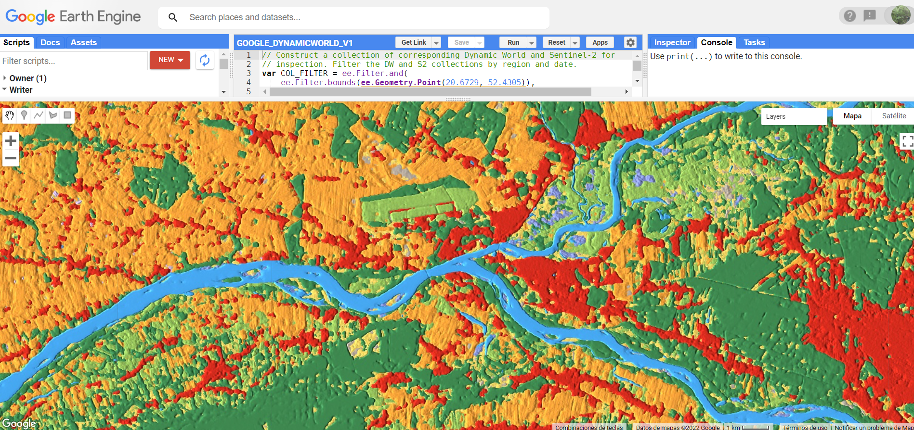The width and height of the screenshot is (914, 430).
Task: Open the Layers panel on map
Action: coord(794,116)
